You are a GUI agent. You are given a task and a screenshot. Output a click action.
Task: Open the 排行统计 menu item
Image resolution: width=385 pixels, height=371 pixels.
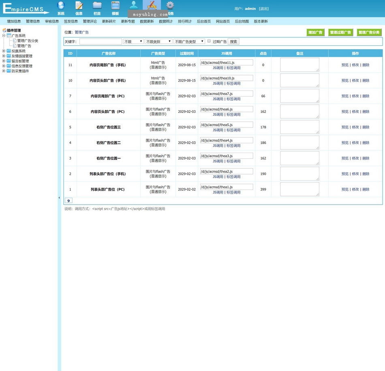[x=185, y=22]
